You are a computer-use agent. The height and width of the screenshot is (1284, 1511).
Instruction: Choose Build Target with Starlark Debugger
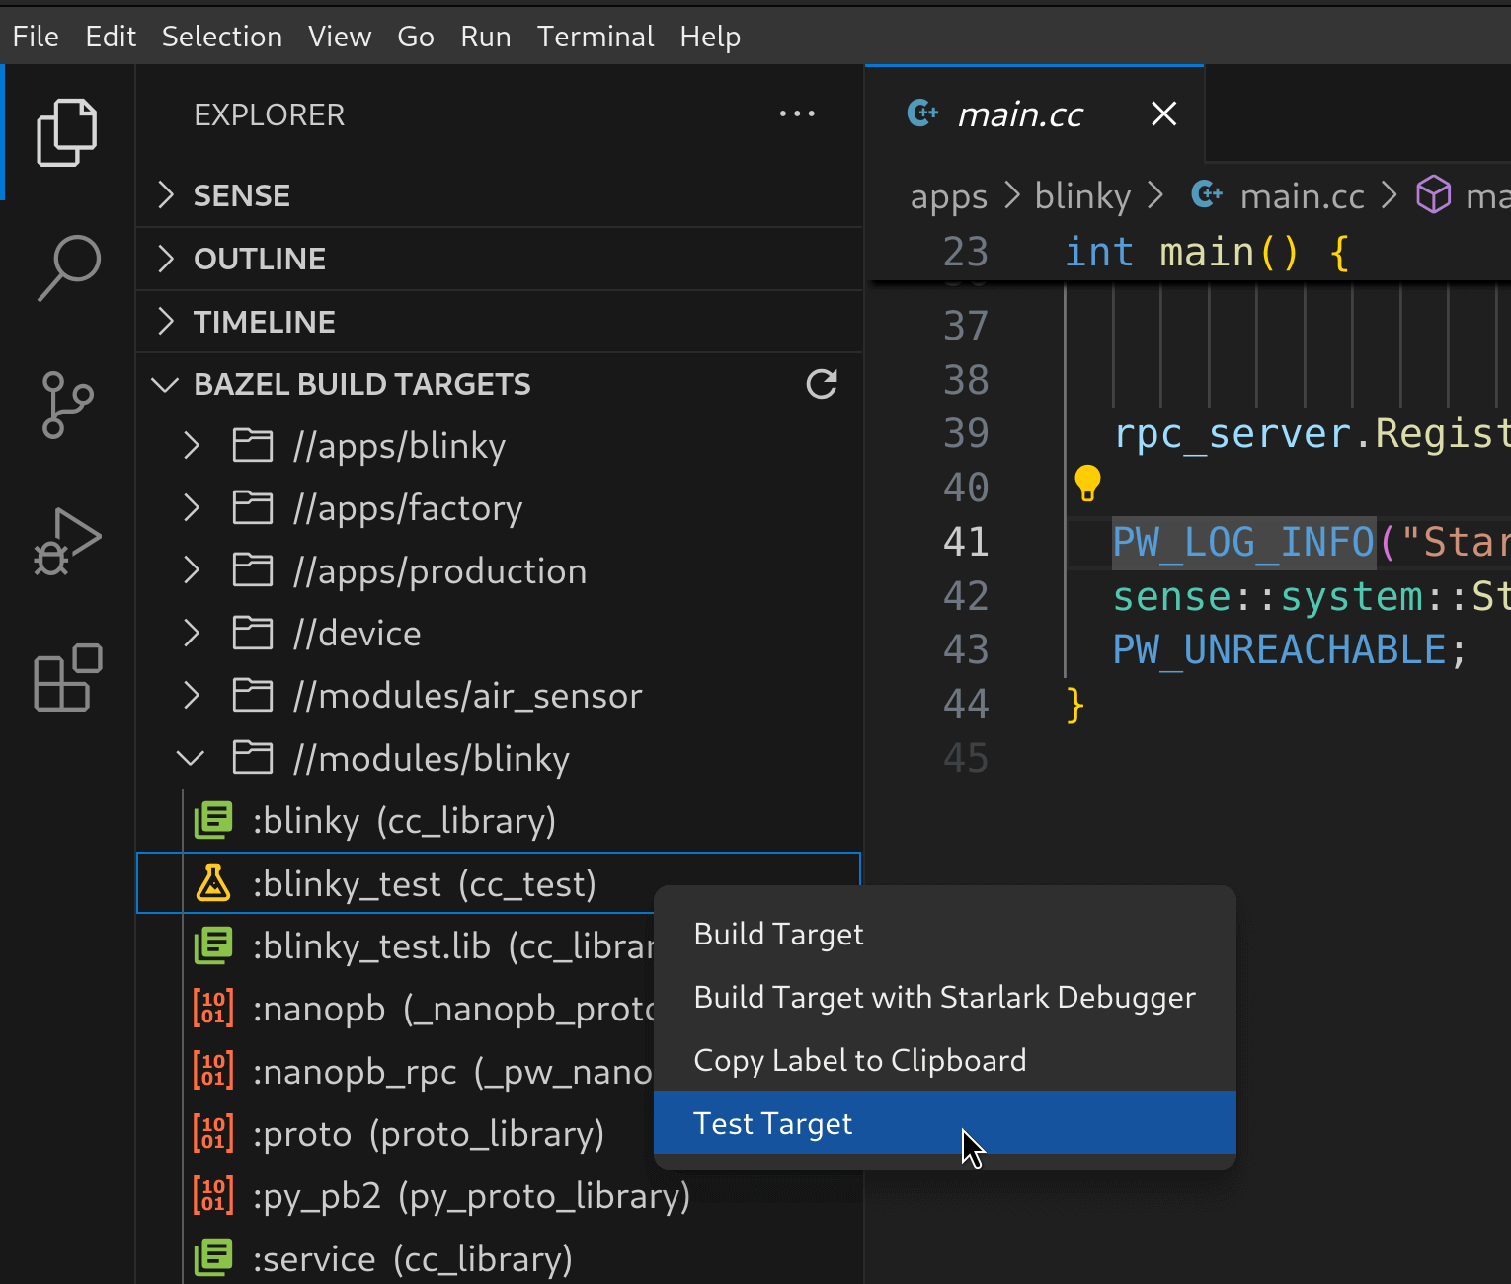[945, 997]
